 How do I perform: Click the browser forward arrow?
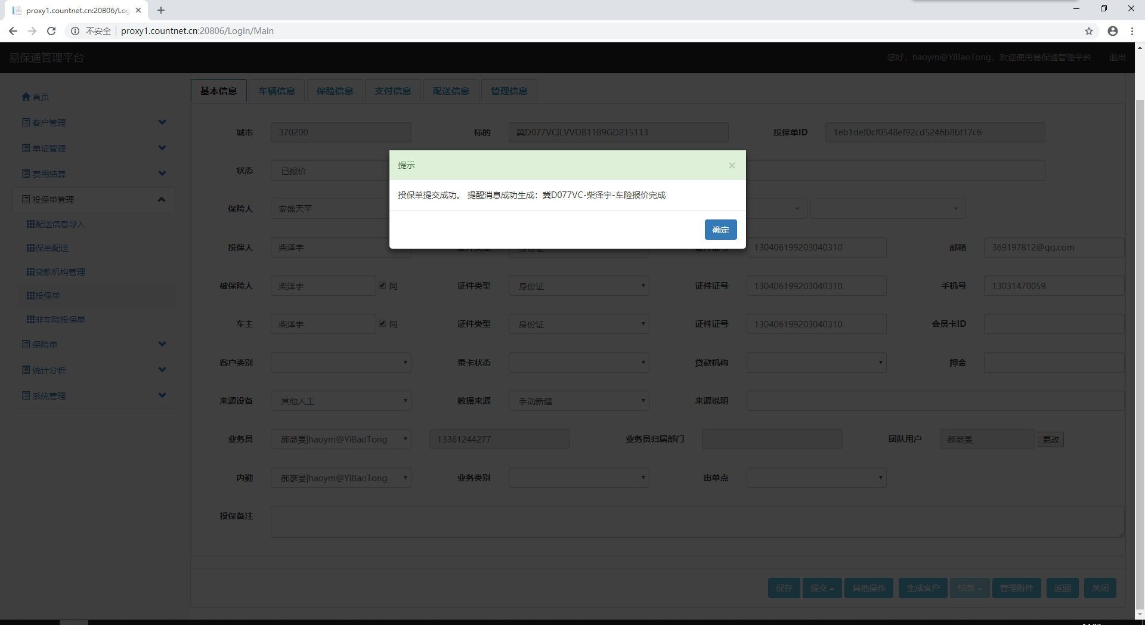coord(32,31)
